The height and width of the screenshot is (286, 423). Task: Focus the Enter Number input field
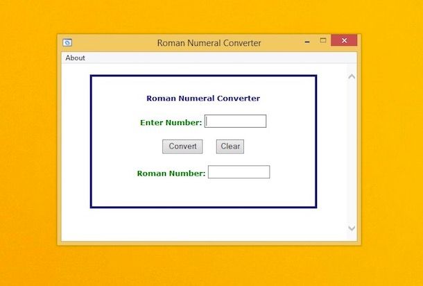(235, 121)
